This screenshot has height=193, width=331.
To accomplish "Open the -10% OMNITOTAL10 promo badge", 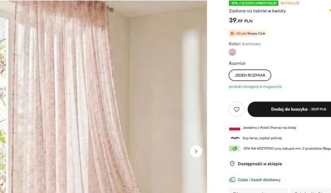I will pyautogui.click(x=253, y=3).
